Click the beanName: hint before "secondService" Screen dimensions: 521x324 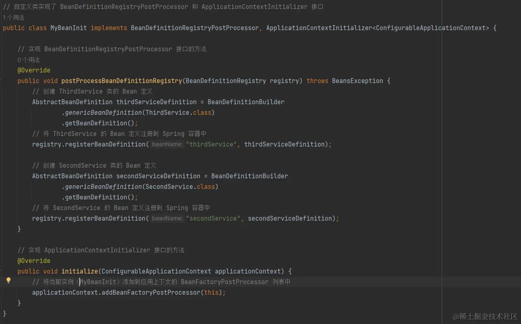[167, 219]
